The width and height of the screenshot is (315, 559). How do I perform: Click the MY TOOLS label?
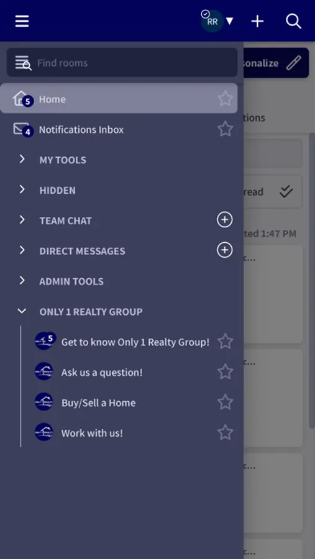tap(63, 160)
